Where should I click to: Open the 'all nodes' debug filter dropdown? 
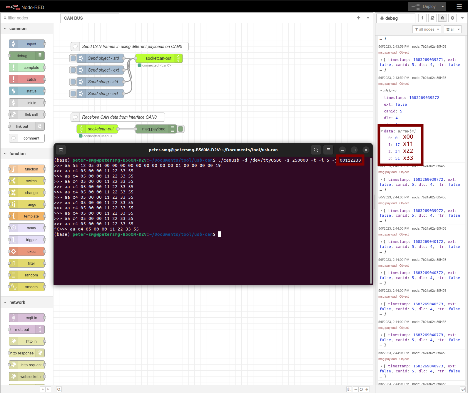coord(427,29)
